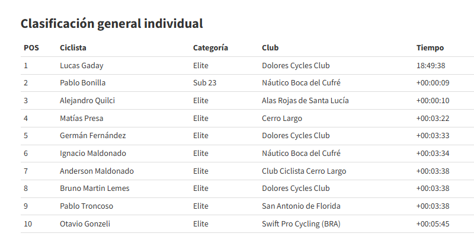The width and height of the screenshot is (474, 249).
Task: Select Anderson Maldonado entry
Action: [97, 171]
